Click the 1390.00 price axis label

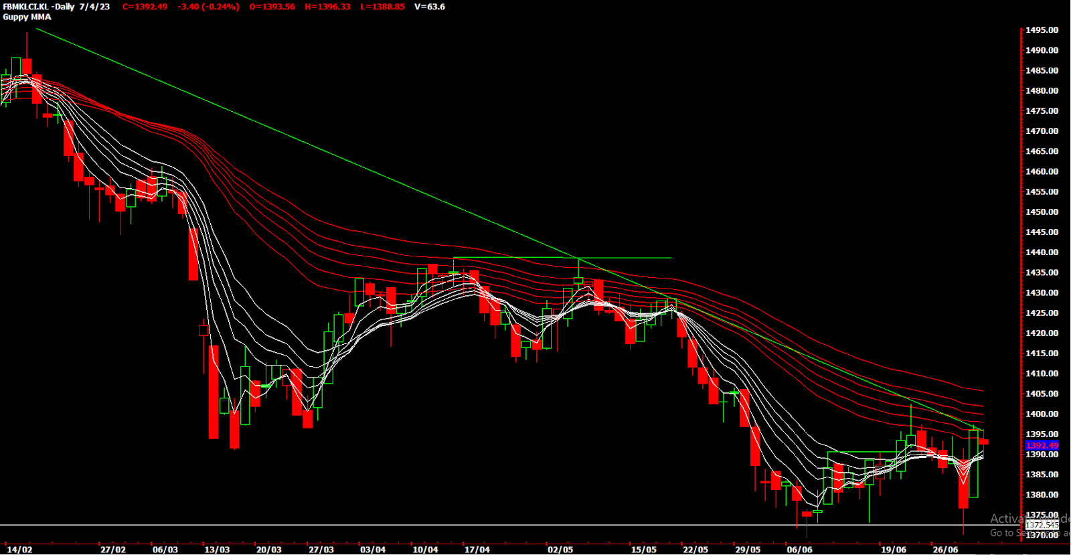point(1042,455)
